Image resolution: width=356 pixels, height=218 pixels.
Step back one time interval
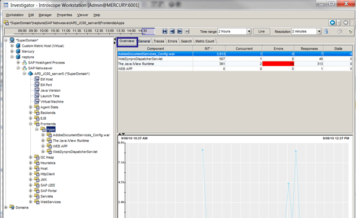(172, 31)
